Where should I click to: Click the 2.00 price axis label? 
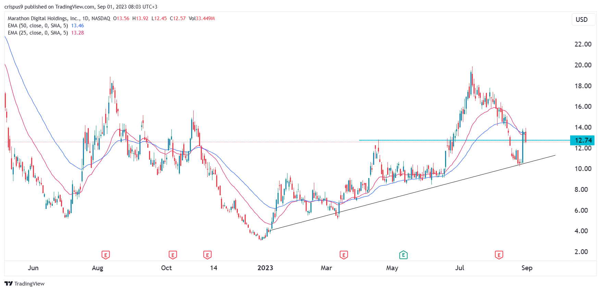(581, 252)
